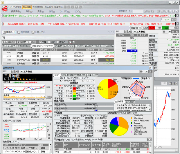
Task: Open IPO銘柄 list tab
Action: pos(59,46)
